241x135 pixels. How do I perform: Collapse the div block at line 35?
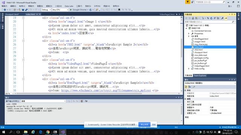click(x=23, y=79)
